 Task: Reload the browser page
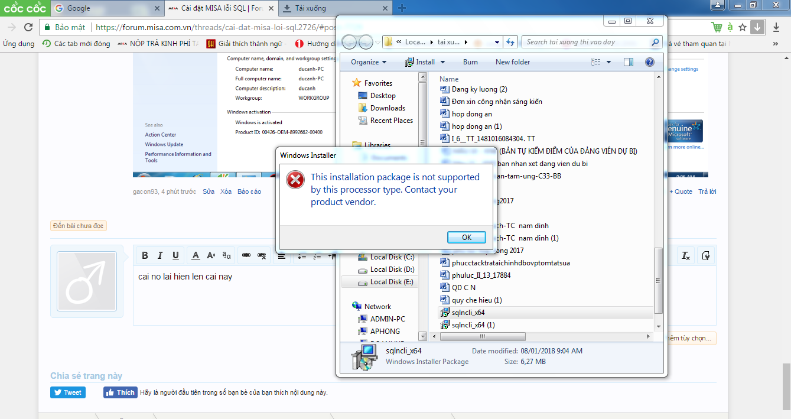pyautogui.click(x=28, y=27)
